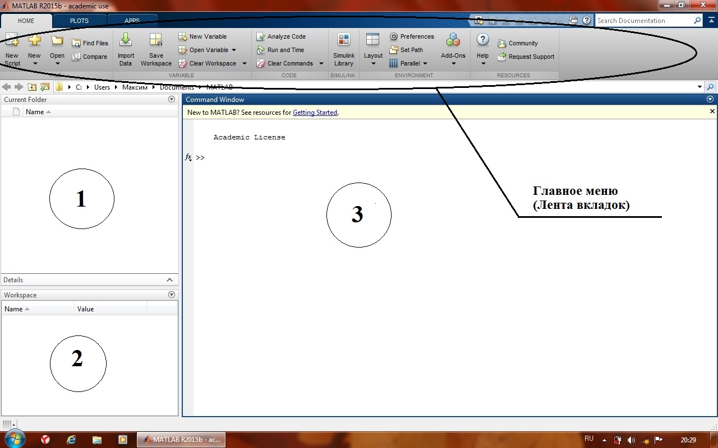Image resolution: width=718 pixels, height=448 pixels.
Task: Click Save Workspace in the ribbon
Action: [156, 49]
